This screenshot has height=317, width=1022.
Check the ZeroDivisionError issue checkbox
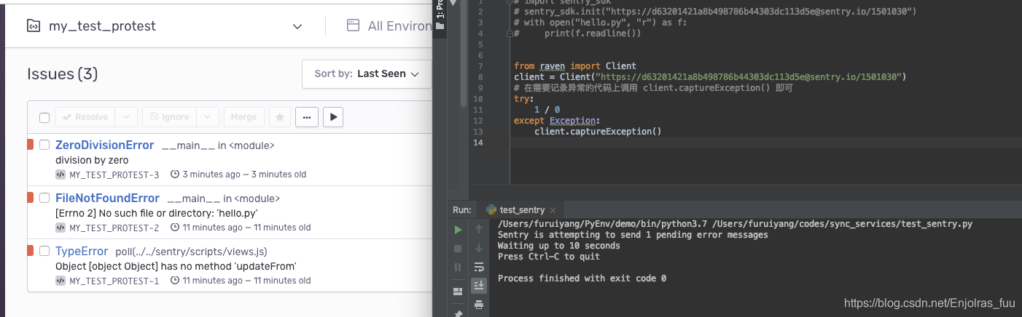click(44, 145)
